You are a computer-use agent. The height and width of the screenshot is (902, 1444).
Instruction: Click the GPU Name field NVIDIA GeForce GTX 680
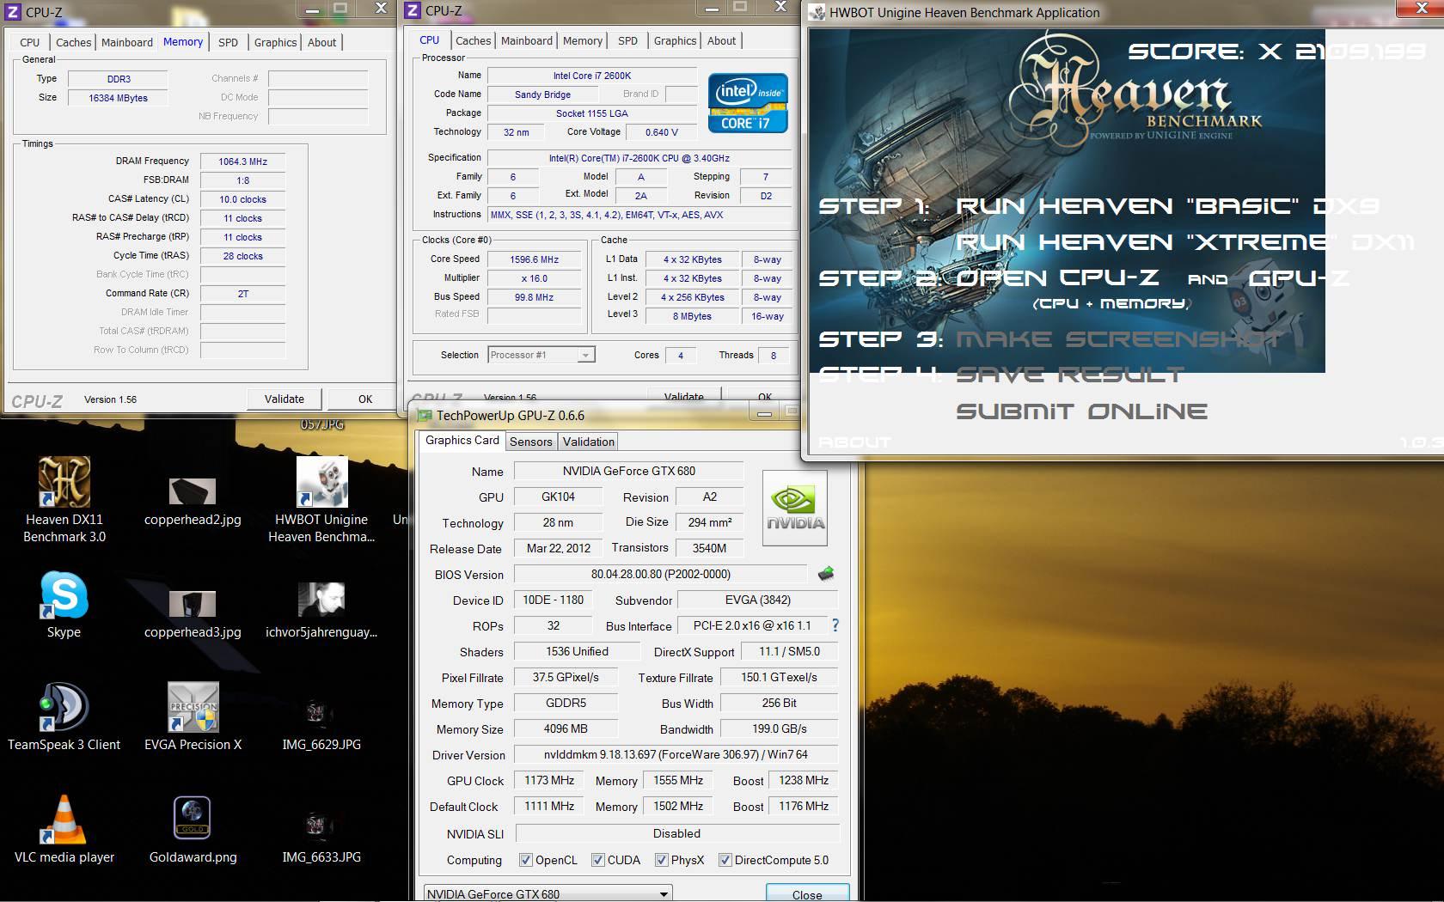tap(628, 471)
